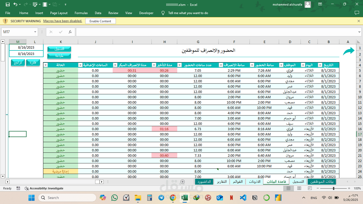This screenshot has width=363, height=204.
Task: Click Macros have been disabled link
Action: (63, 21)
